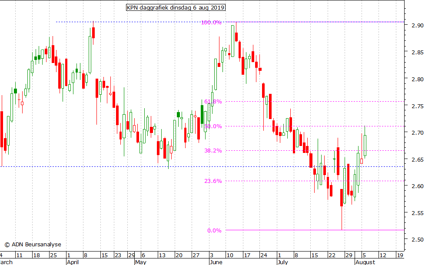Click the June month label on time axis
Screen dimensions: 425x265
coord(216,262)
